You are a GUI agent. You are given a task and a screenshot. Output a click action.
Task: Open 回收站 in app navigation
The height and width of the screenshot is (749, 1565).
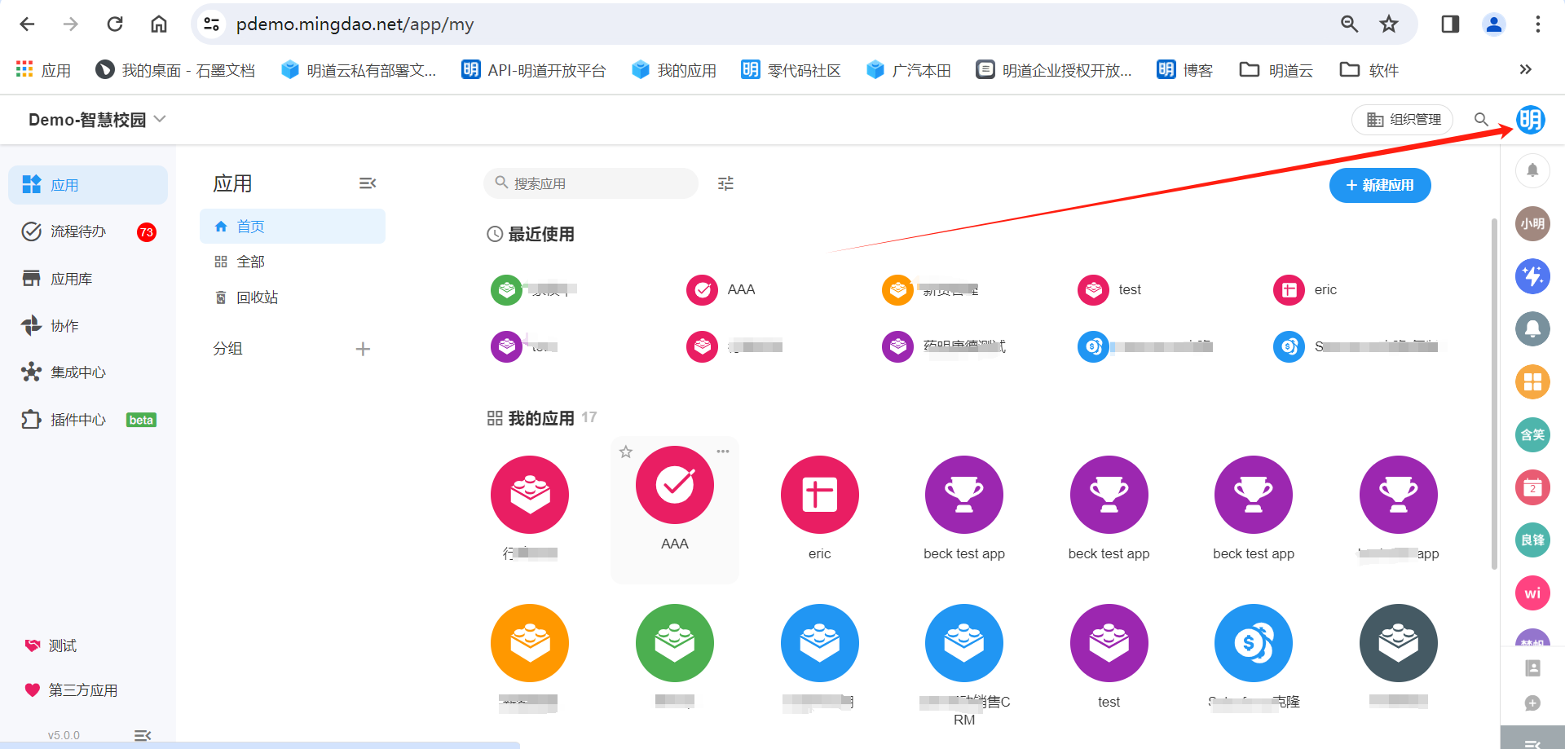pyautogui.click(x=257, y=297)
